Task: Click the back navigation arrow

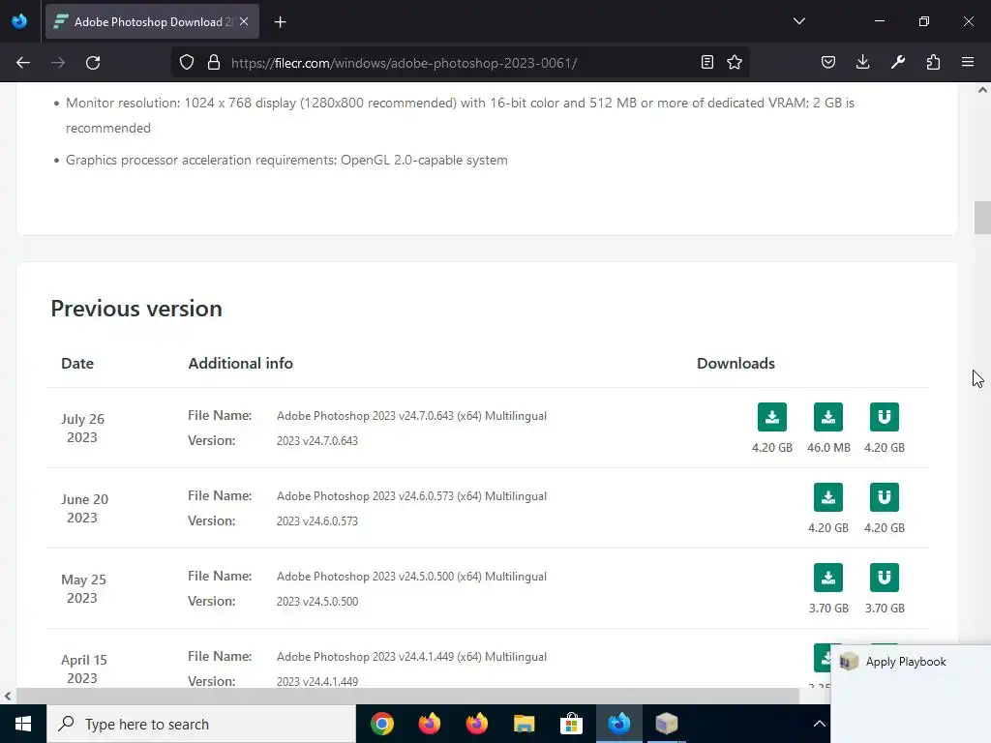Action: point(23,63)
